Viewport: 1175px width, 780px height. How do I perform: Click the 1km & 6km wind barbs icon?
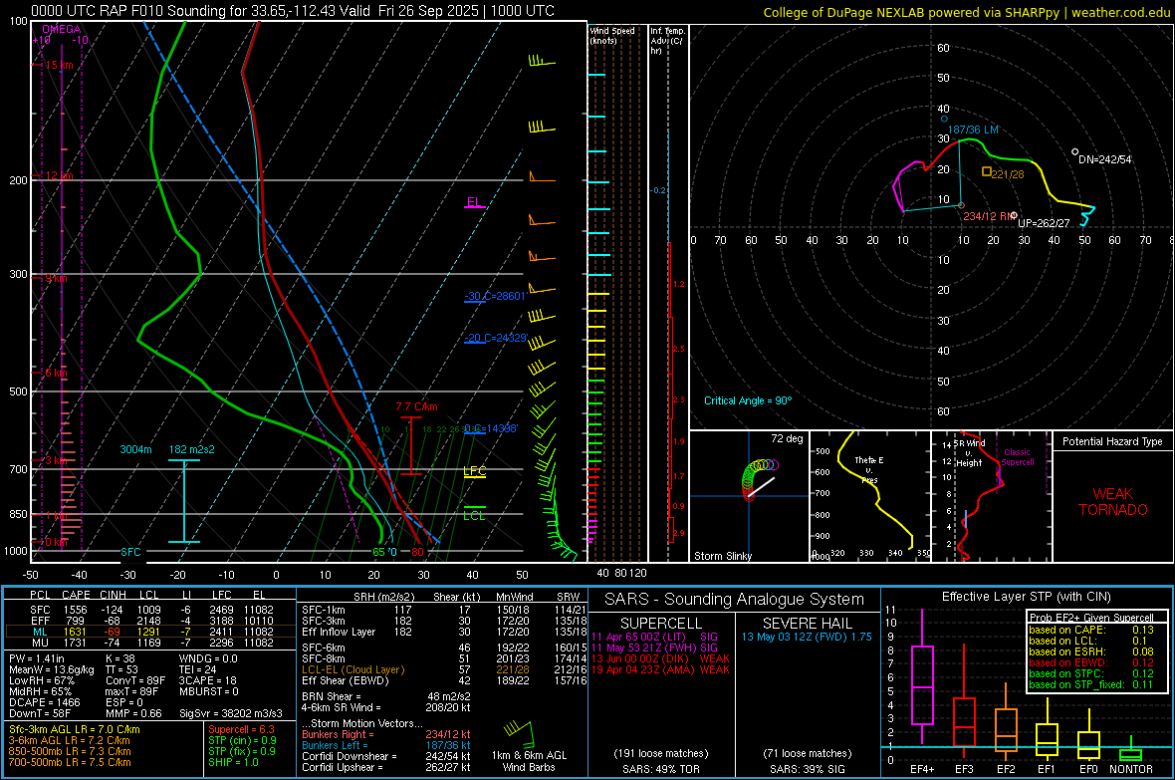[519, 736]
